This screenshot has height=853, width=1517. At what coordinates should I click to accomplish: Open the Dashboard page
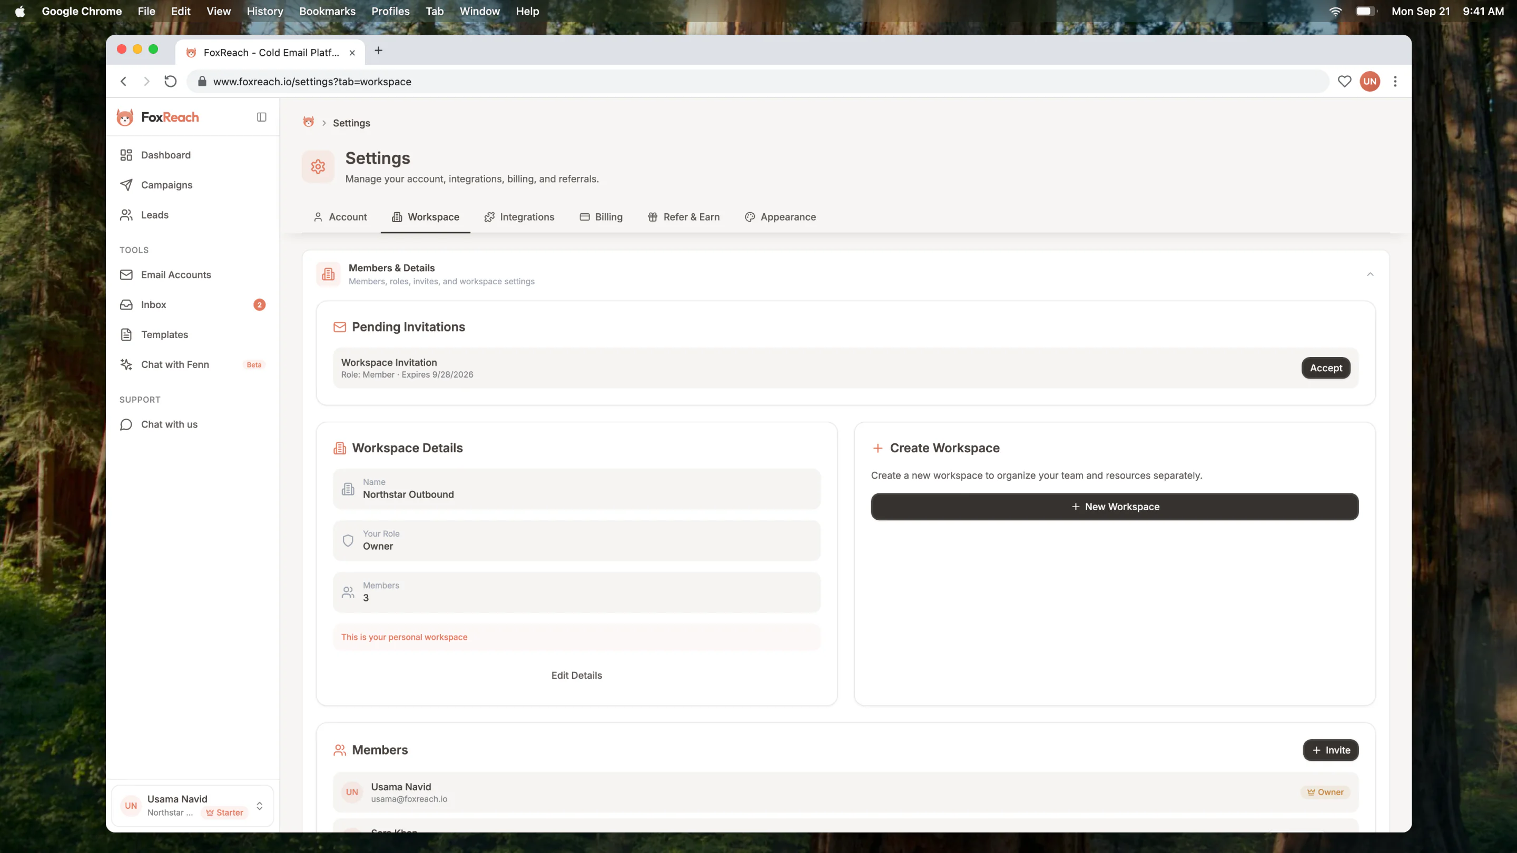[193, 155]
